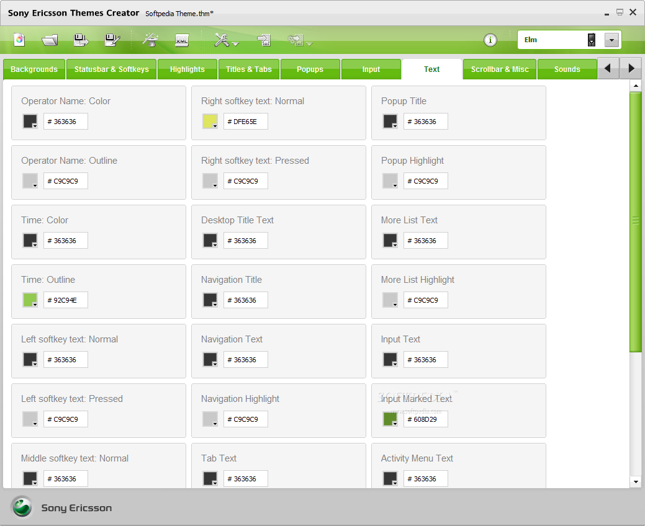Open Popup Highlight color swatch

390,181
